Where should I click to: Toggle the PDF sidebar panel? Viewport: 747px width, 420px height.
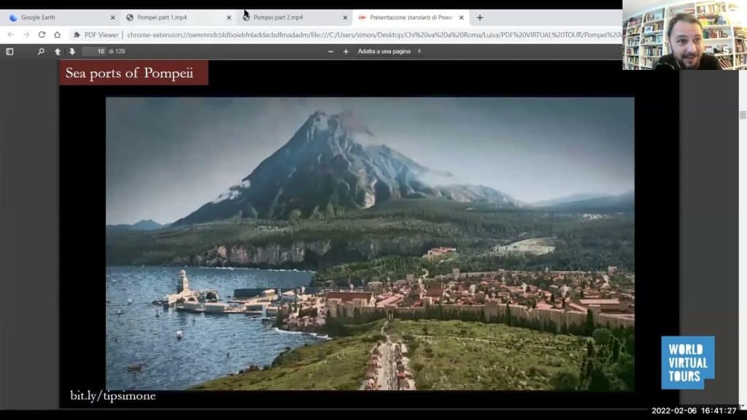pos(9,52)
